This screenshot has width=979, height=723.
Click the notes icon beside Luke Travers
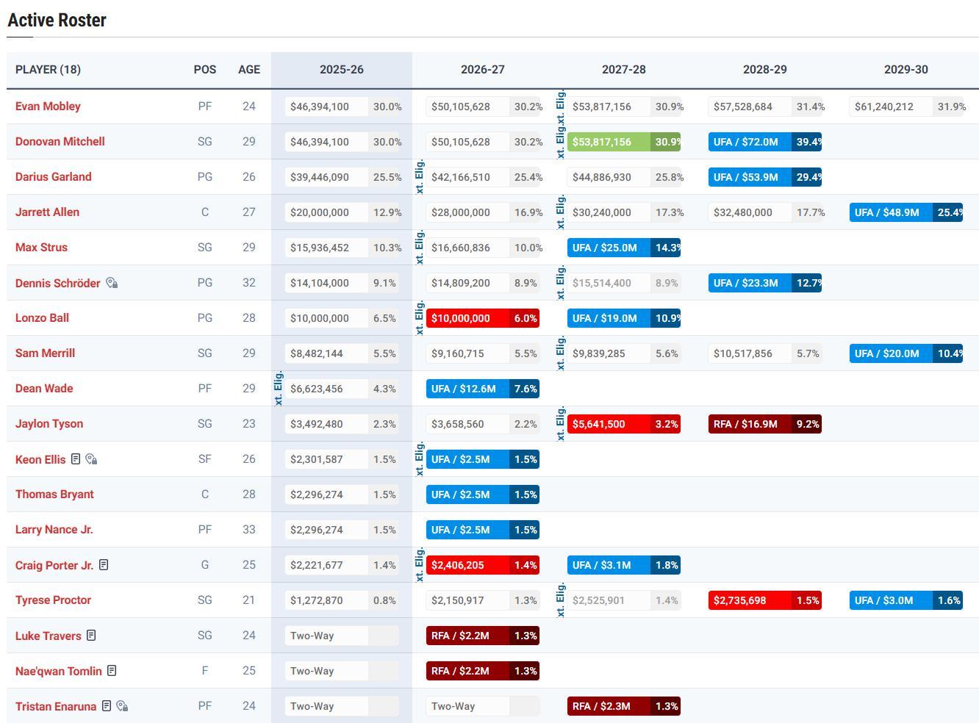(91, 636)
